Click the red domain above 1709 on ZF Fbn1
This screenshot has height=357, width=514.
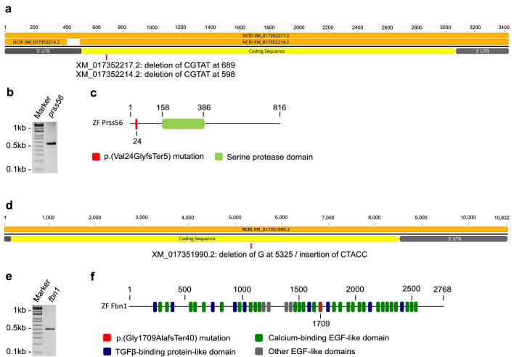pos(320,307)
